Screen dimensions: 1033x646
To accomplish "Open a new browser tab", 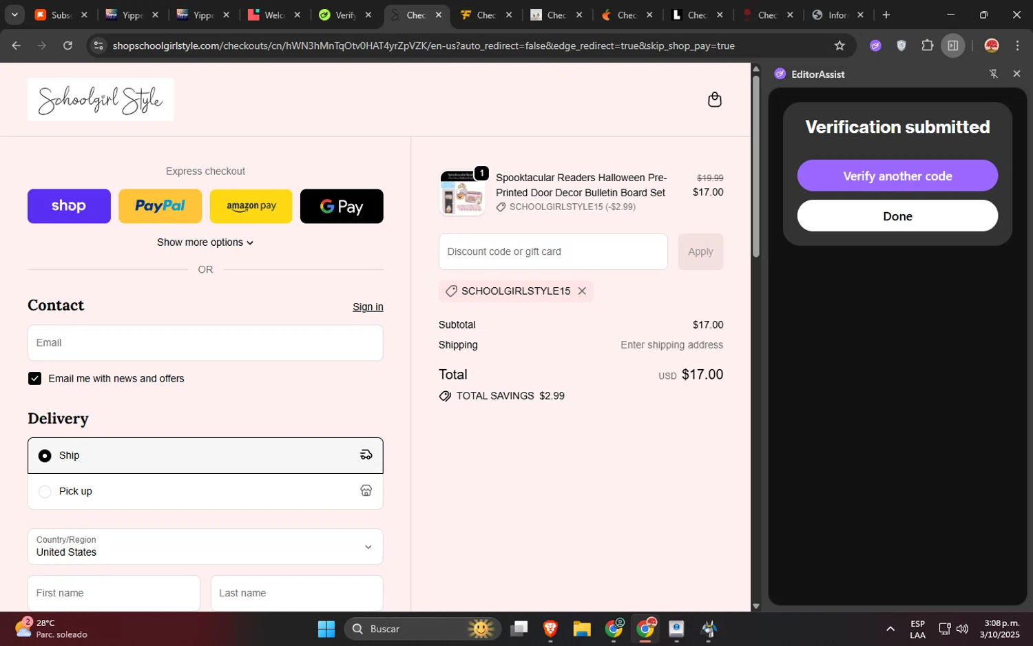I will click(x=886, y=14).
